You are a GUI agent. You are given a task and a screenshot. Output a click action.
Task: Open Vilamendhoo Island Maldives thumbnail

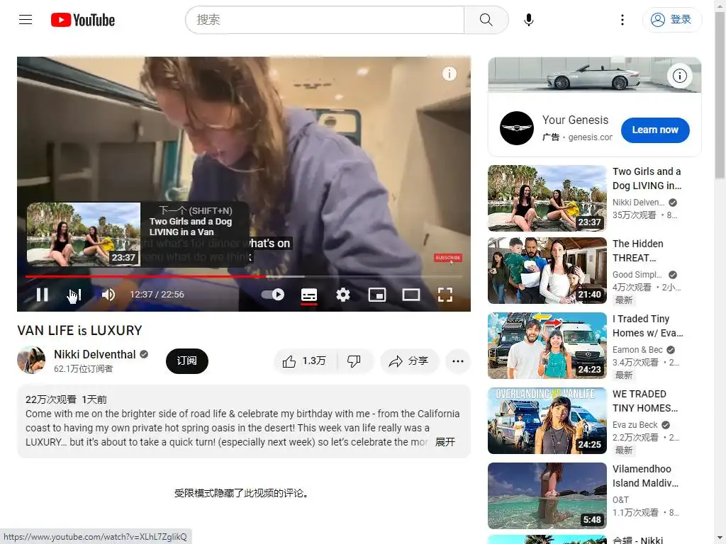point(547,495)
